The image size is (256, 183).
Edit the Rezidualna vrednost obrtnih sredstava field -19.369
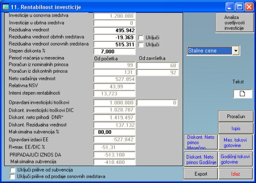pos(114,37)
